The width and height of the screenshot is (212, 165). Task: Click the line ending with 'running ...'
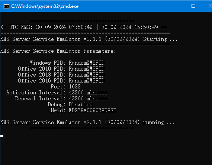87,122
